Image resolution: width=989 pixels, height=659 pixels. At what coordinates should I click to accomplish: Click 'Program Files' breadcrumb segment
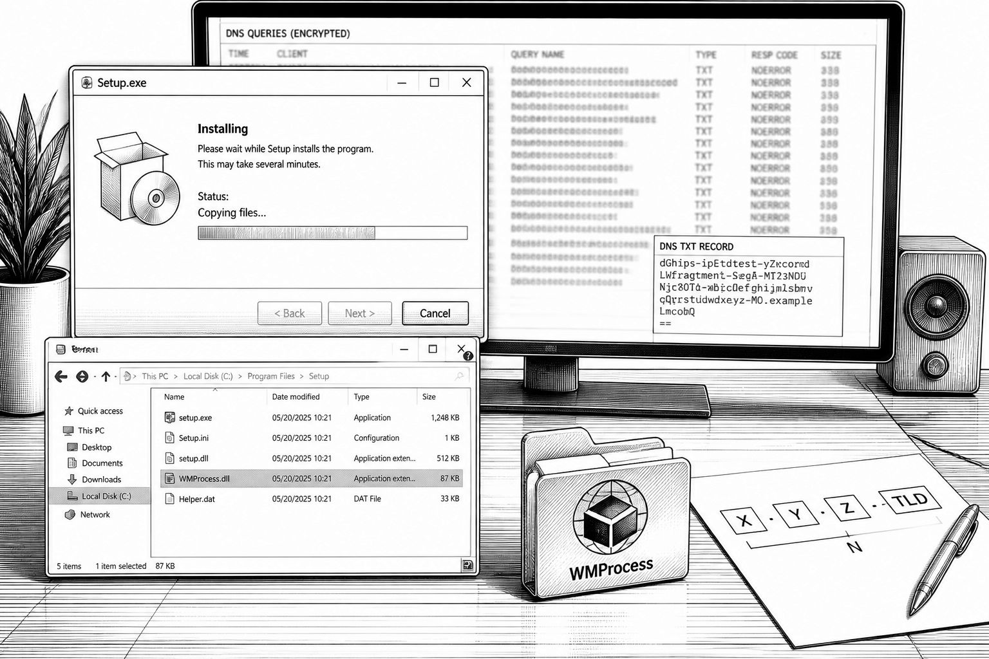point(270,376)
